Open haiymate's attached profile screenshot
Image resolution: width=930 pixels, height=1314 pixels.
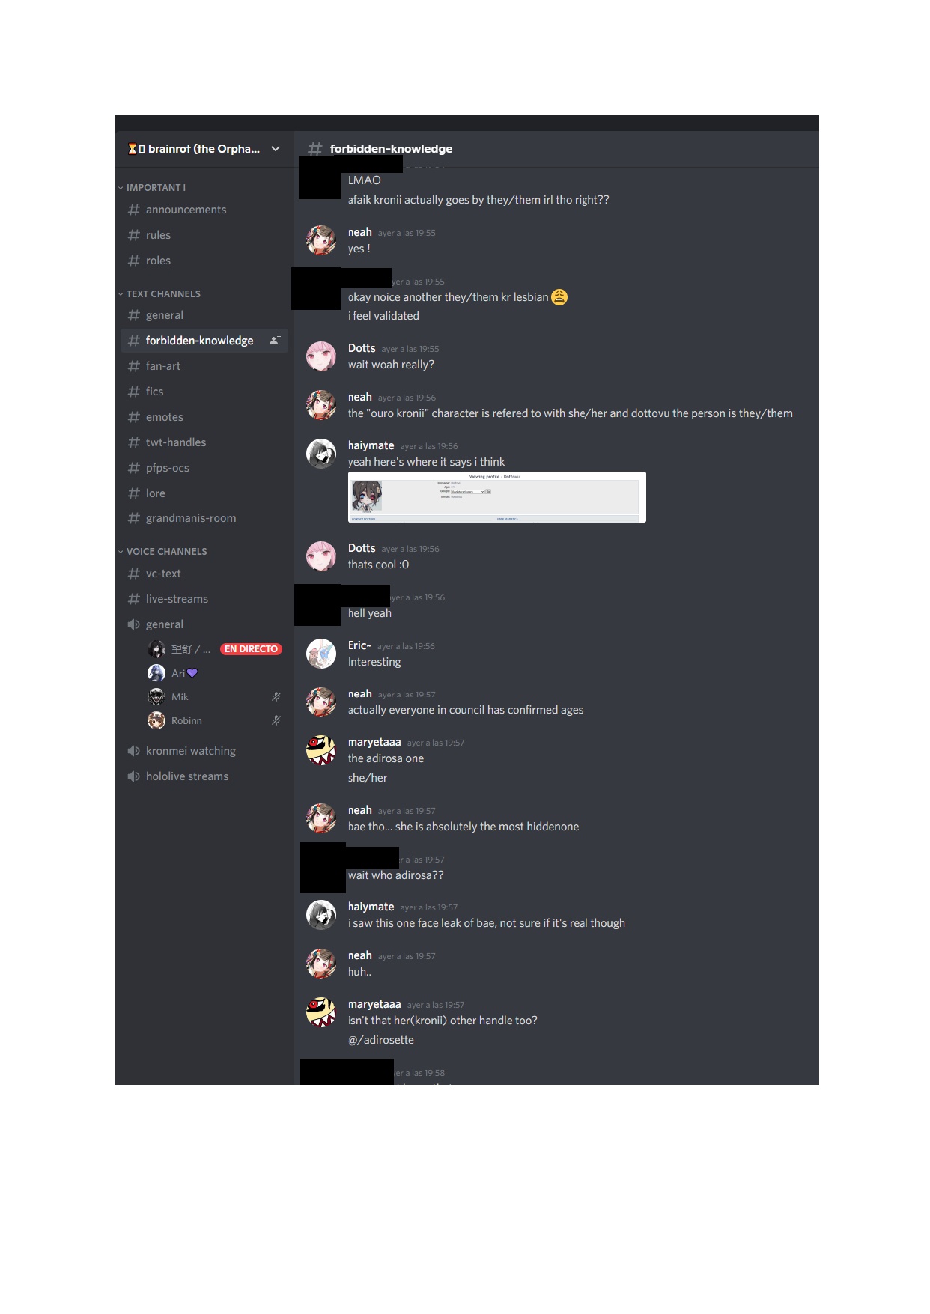(497, 497)
